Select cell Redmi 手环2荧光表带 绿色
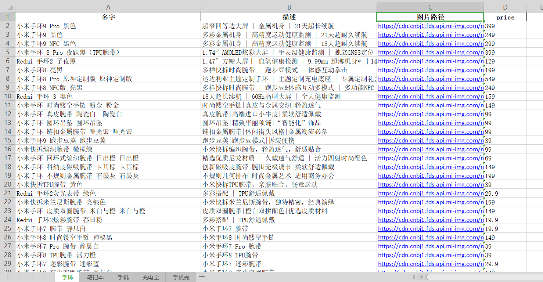Screen dimensions: 543x282 108,193
